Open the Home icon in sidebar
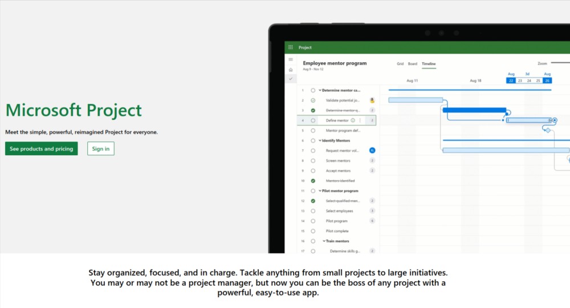Viewport: 570px width, 308px height. point(291,70)
